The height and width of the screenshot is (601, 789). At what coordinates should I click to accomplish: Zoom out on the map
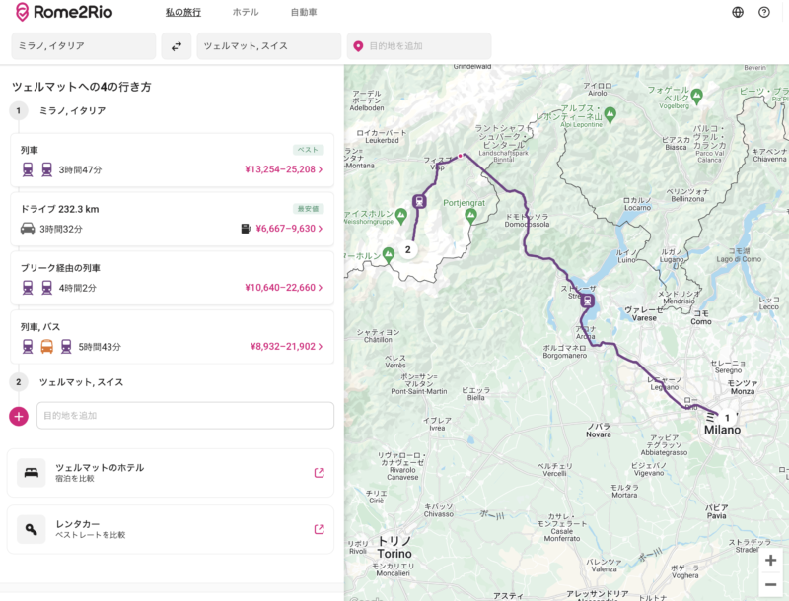[x=770, y=584]
